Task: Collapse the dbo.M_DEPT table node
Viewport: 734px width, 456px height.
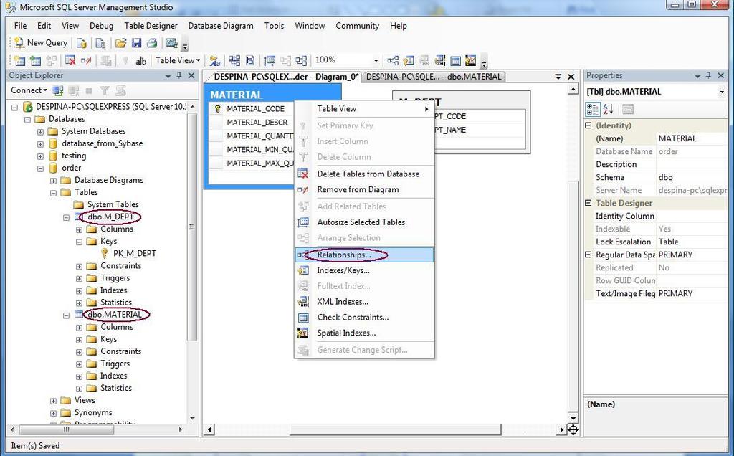Action: pyautogui.click(x=66, y=217)
